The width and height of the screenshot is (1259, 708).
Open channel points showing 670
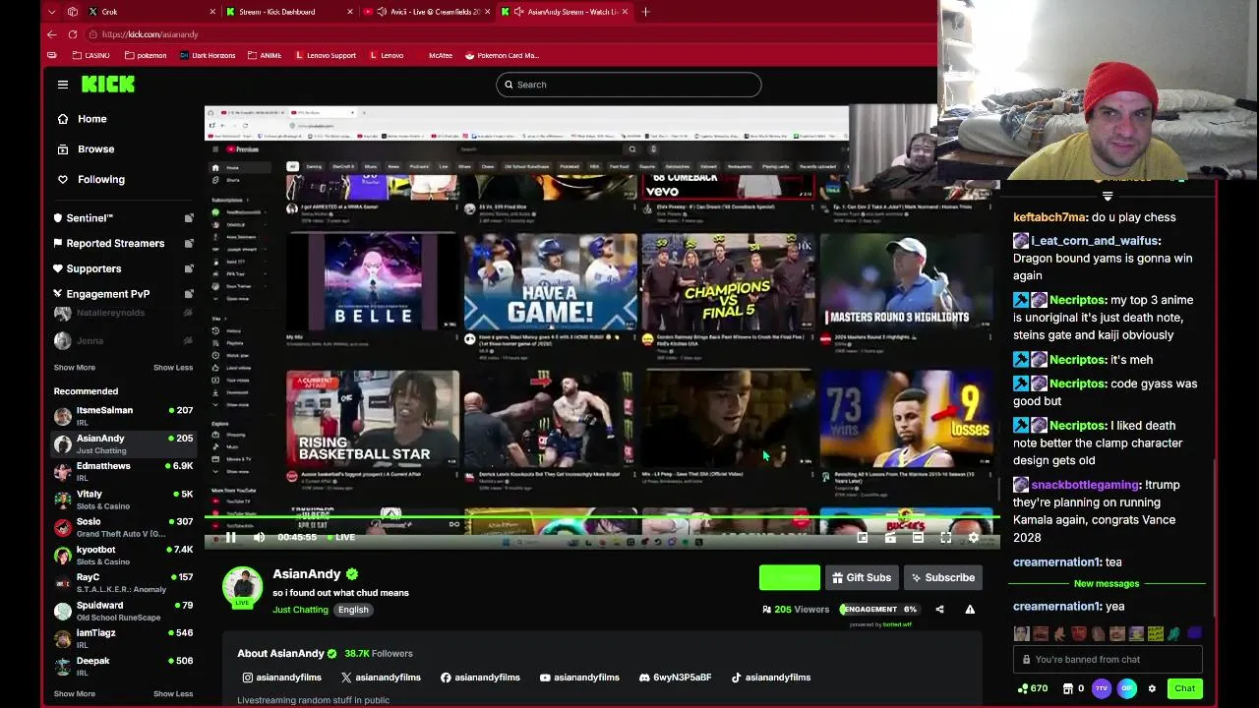coord(1033,688)
